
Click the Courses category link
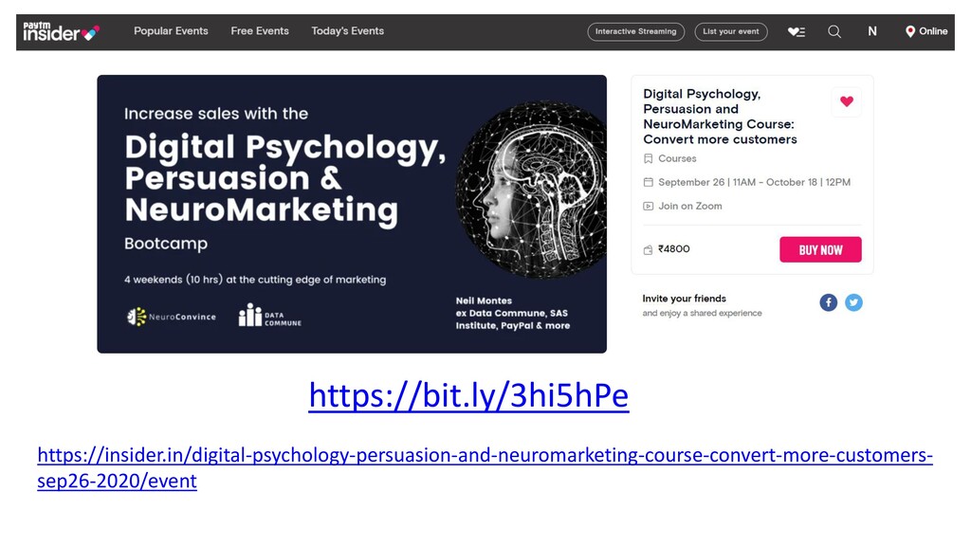pos(677,158)
